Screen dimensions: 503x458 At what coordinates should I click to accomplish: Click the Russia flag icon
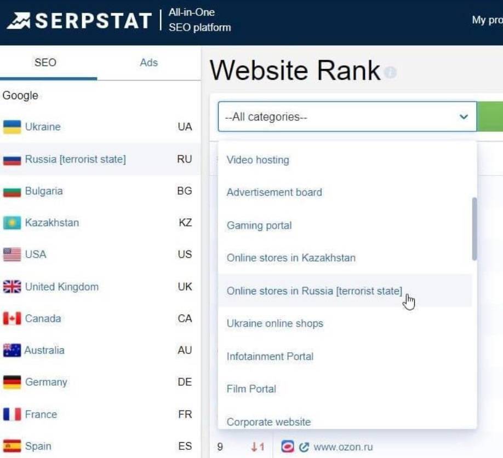(12, 159)
